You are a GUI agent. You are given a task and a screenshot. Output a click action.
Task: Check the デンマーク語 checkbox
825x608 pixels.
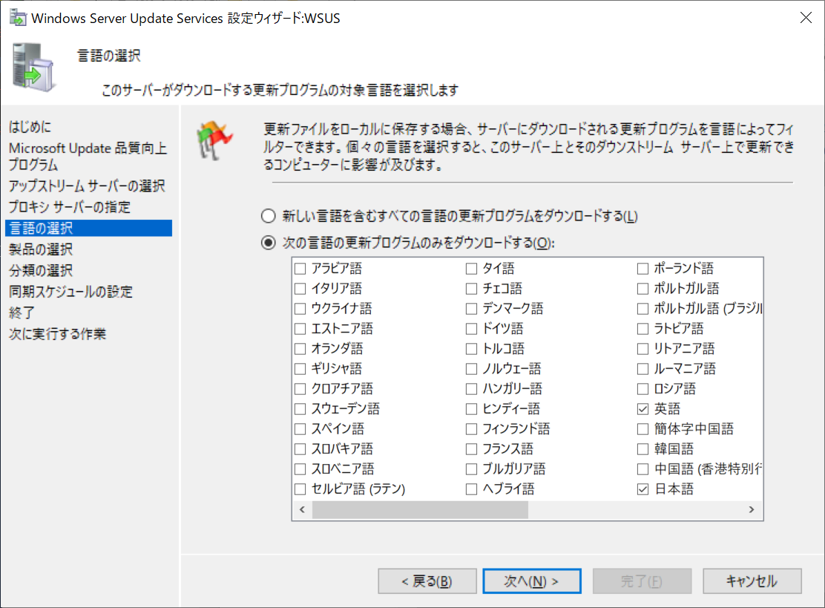point(471,309)
